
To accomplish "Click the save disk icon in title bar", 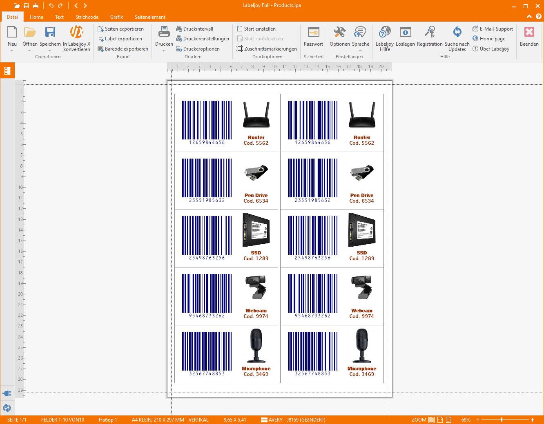I will click(x=26, y=6).
